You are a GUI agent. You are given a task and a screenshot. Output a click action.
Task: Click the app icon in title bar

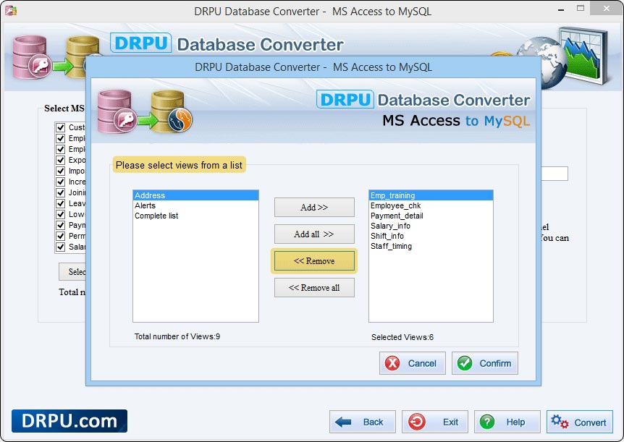point(11,11)
